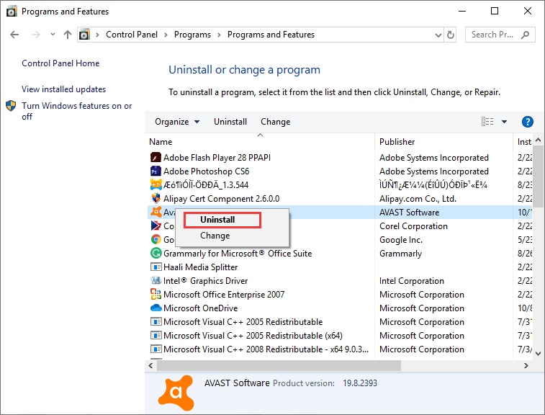Click the Microsoft Office Enterprise 2007 icon

tap(156, 294)
